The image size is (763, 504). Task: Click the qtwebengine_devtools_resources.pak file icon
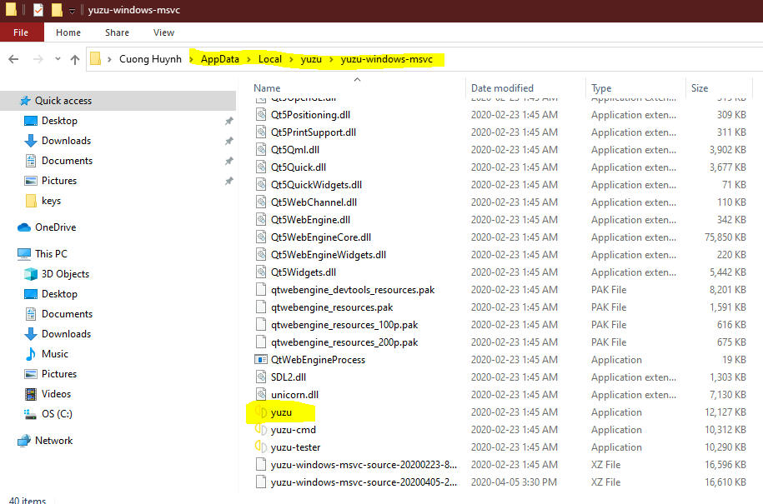point(261,290)
